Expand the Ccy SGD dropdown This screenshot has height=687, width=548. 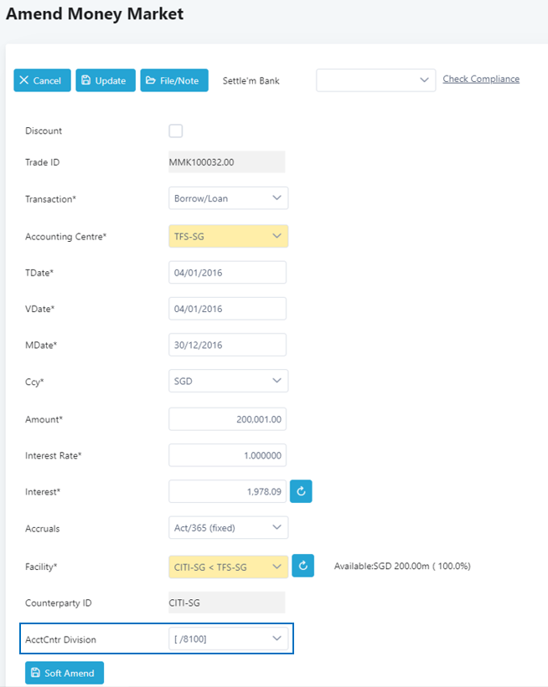tap(229, 381)
